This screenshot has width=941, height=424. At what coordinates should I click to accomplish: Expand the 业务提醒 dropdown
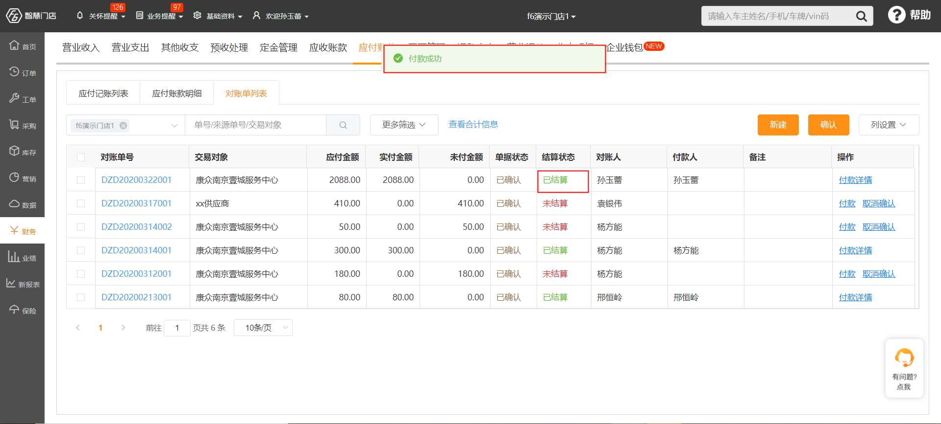click(x=160, y=16)
